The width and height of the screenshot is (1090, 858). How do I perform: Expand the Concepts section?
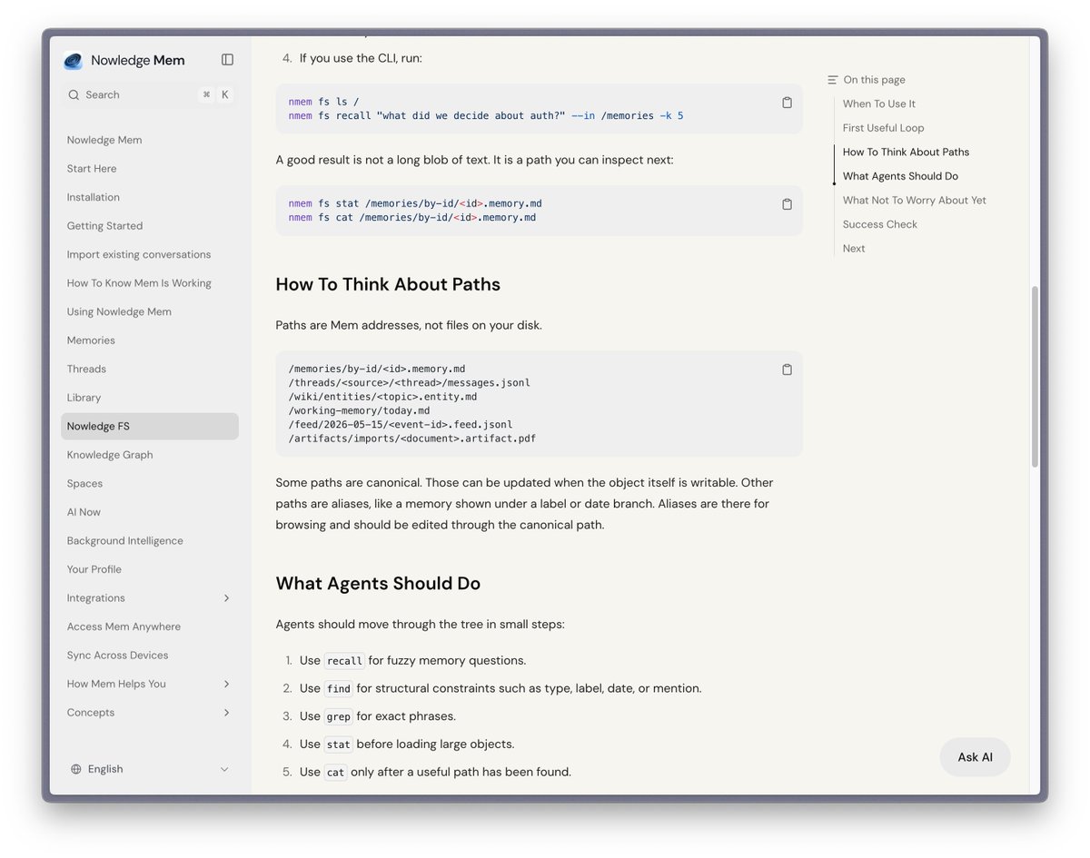226,713
